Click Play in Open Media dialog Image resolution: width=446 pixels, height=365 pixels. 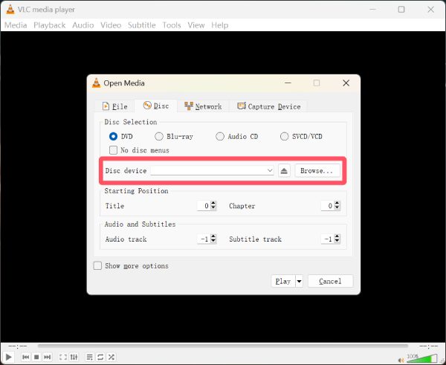[283, 281]
